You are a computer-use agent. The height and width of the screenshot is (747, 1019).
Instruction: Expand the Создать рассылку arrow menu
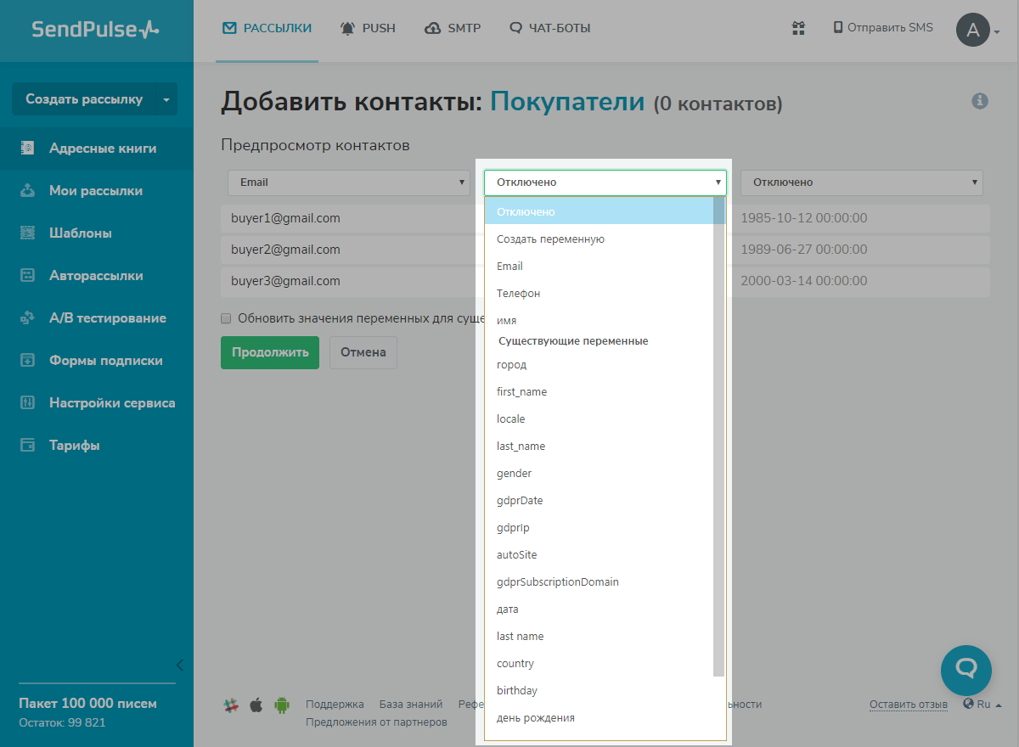[166, 99]
